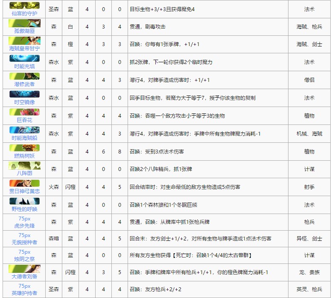Click the 大德者刘备 card image
Screen dimensions: 335x298
click(24, 269)
